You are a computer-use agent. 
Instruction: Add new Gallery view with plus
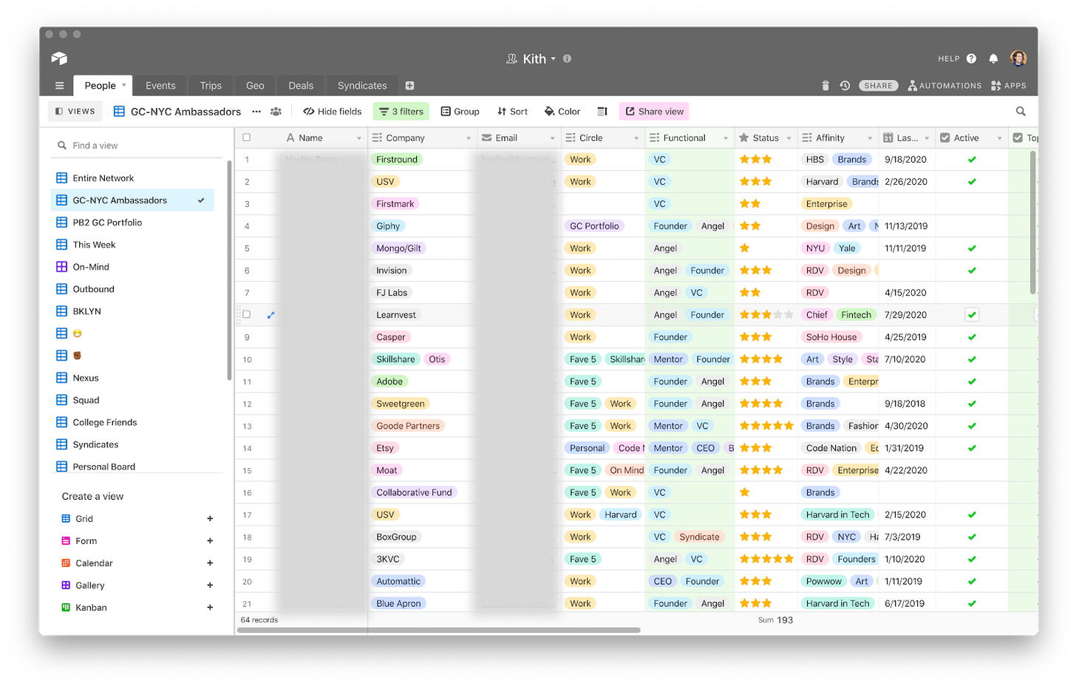[210, 585]
